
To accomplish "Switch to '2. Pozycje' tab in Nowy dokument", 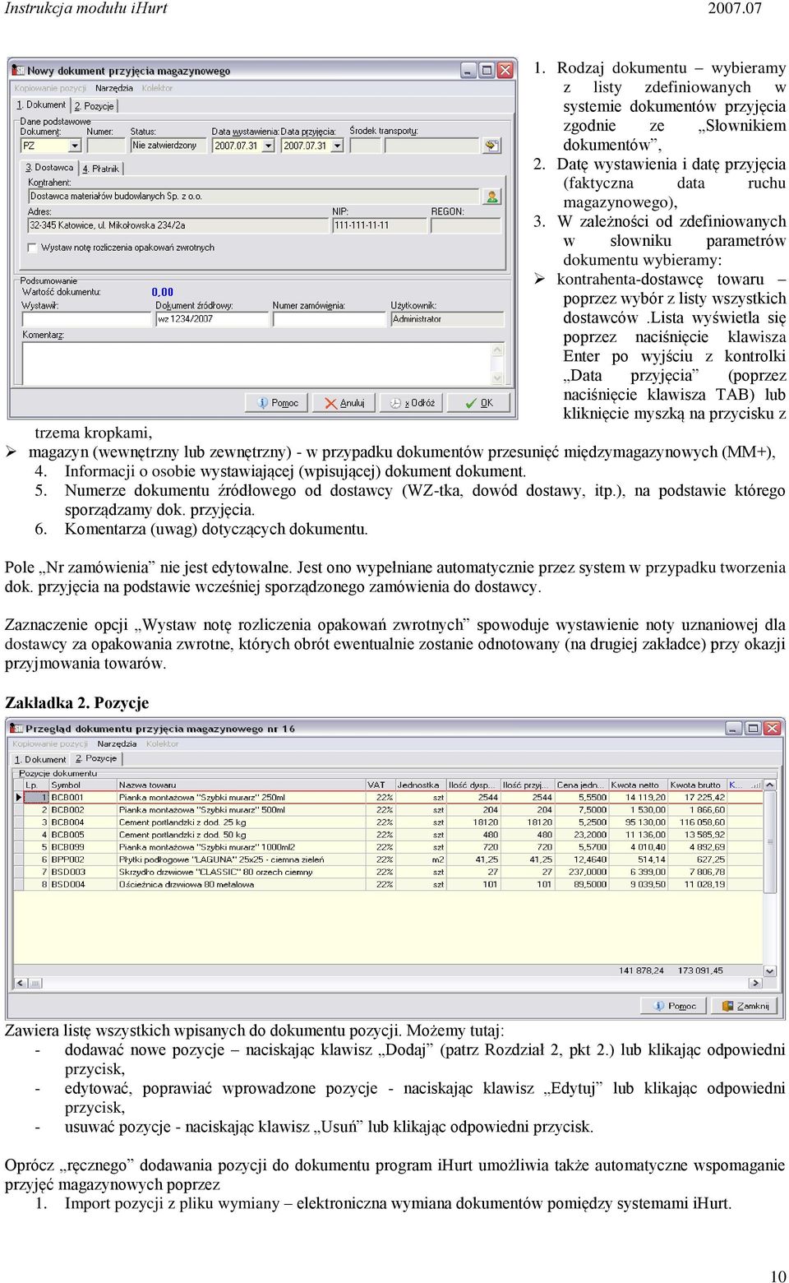I will [95, 106].
